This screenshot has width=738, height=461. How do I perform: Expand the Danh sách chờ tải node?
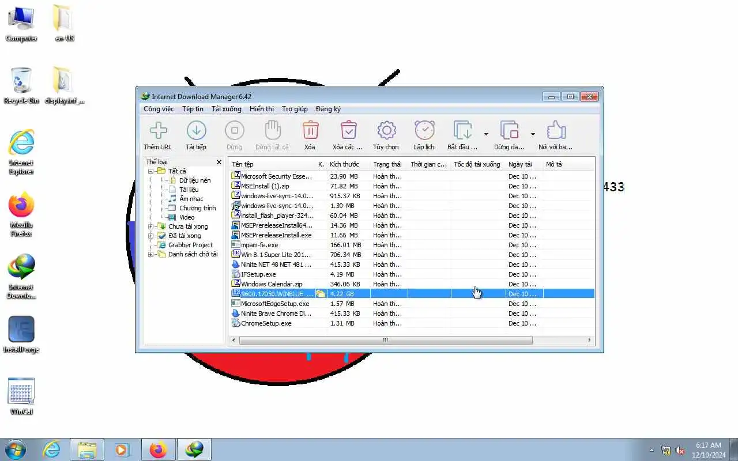click(x=150, y=254)
